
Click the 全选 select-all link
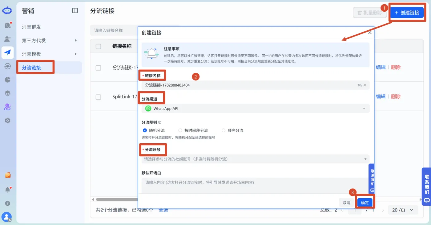coord(163,210)
